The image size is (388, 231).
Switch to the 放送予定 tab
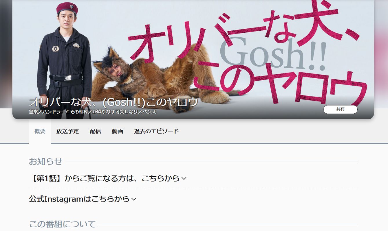[x=67, y=131]
